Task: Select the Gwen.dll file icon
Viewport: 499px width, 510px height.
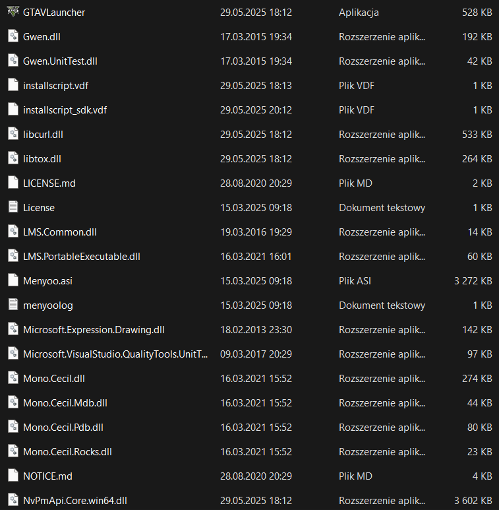Action: pos(13,36)
